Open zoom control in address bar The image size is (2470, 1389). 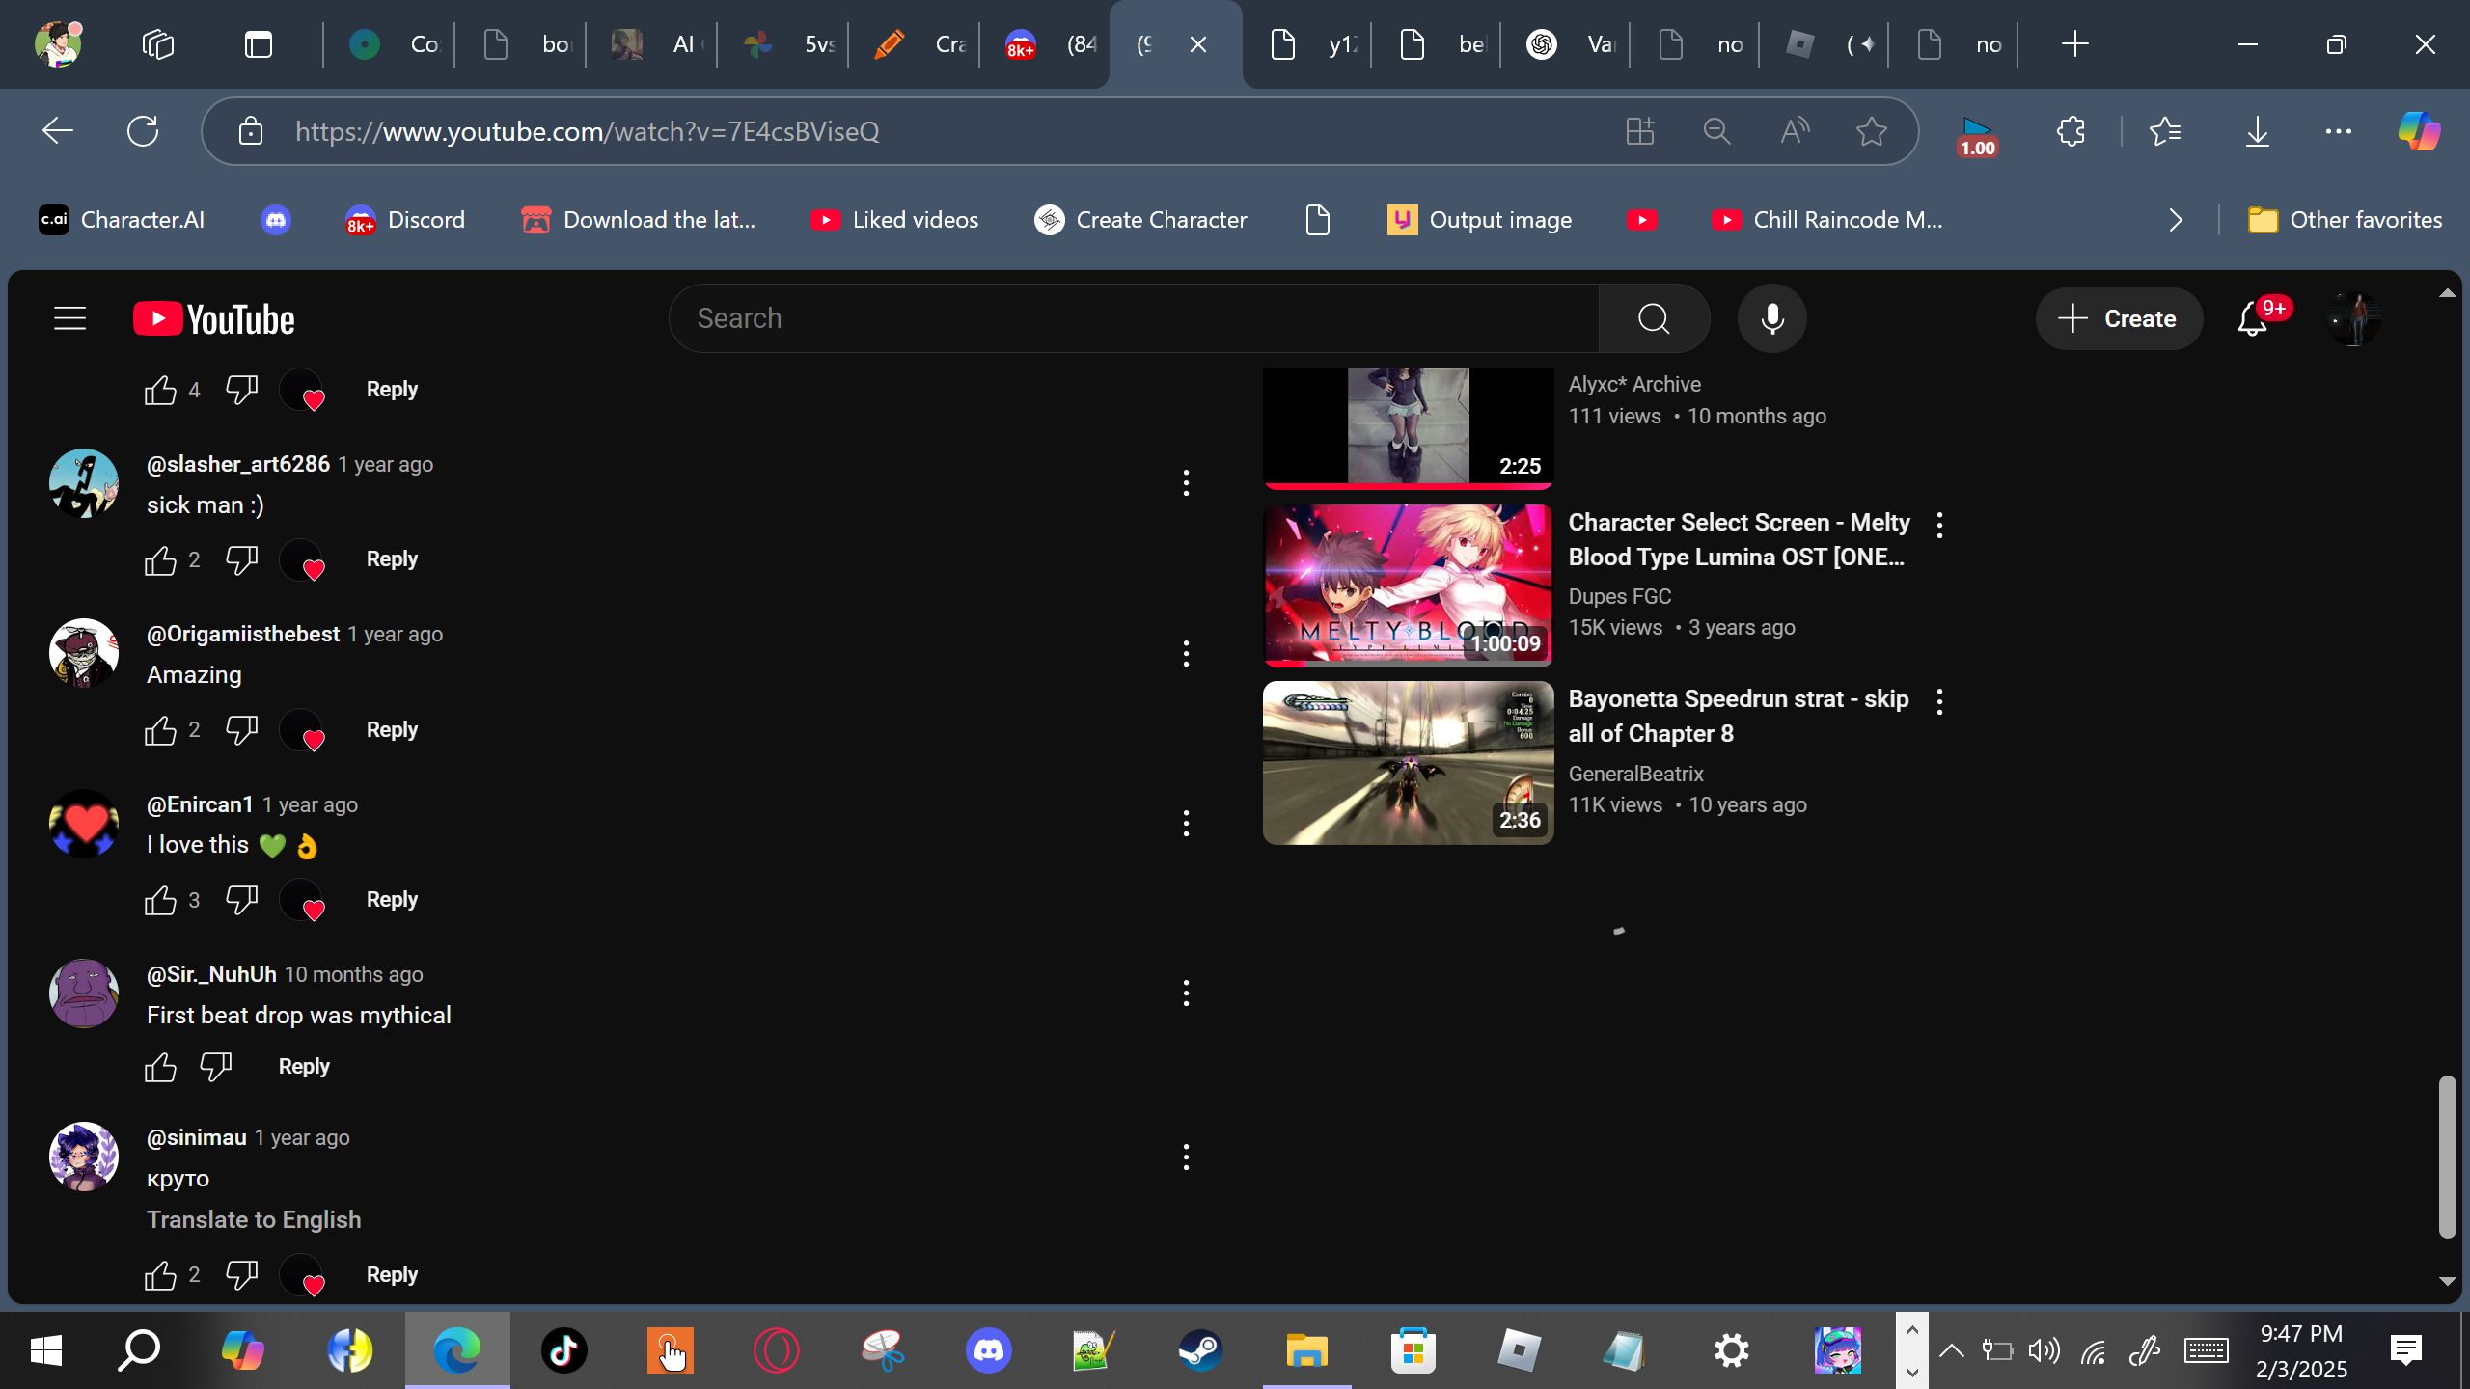1716,131
